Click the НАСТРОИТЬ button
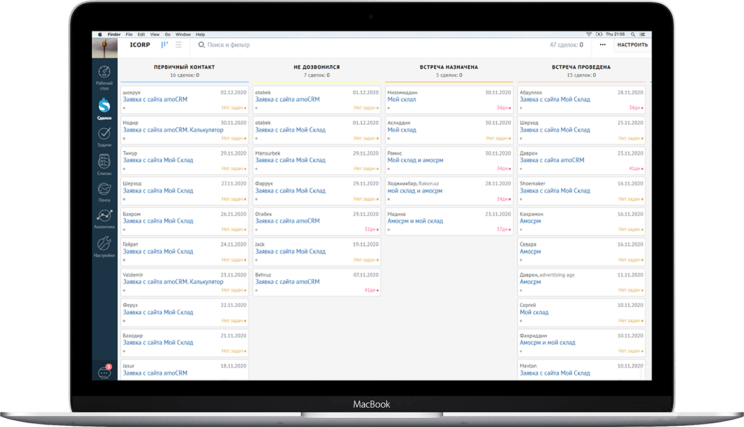The width and height of the screenshot is (744, 427). click(632, 45)
